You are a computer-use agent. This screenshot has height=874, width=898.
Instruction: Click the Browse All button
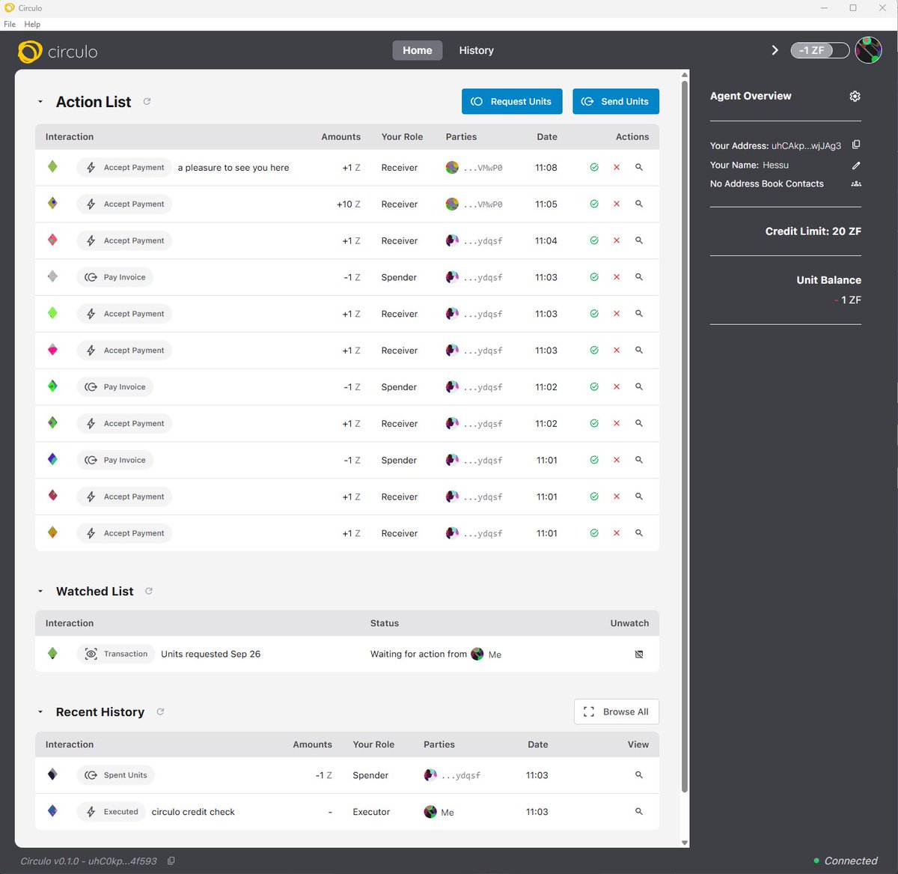[616, 711]
